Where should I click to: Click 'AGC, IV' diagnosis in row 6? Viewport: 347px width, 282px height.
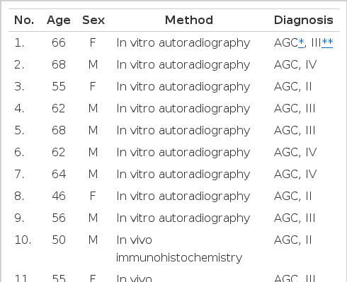tap(295, 152)
